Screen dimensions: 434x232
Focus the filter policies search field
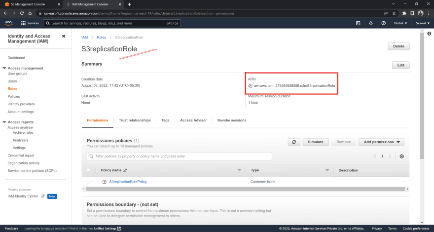(x=180, y=156)
